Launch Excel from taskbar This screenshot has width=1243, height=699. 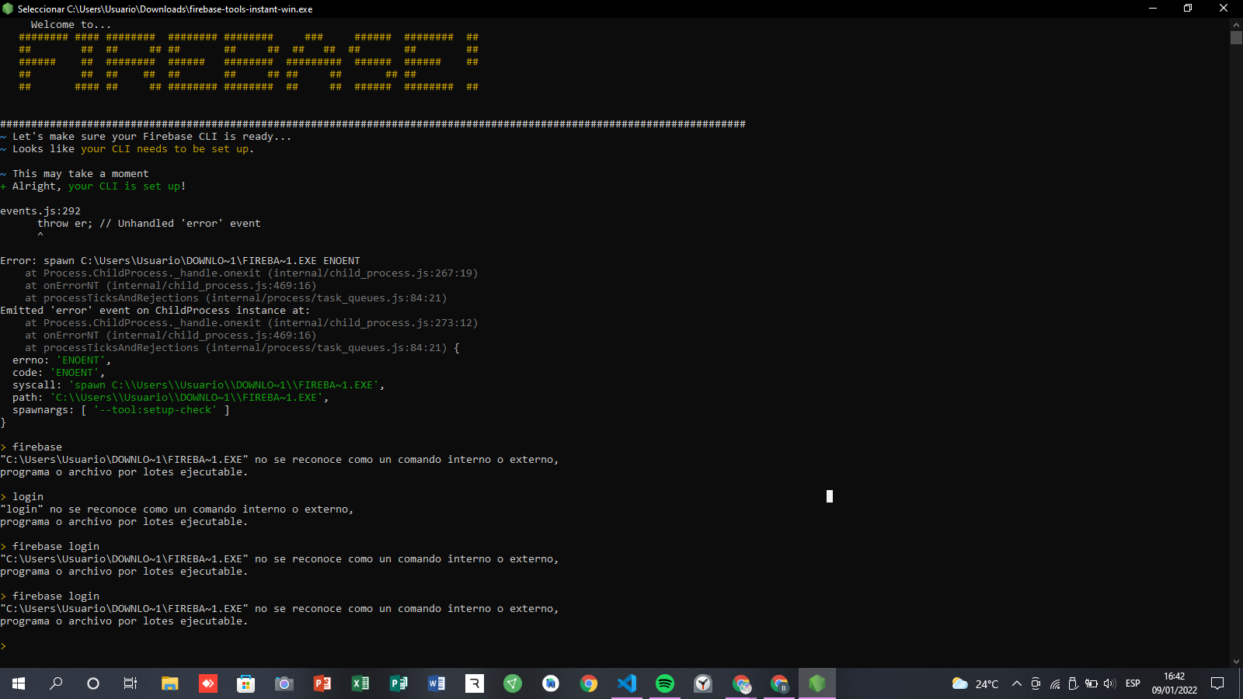pos(360,683)
